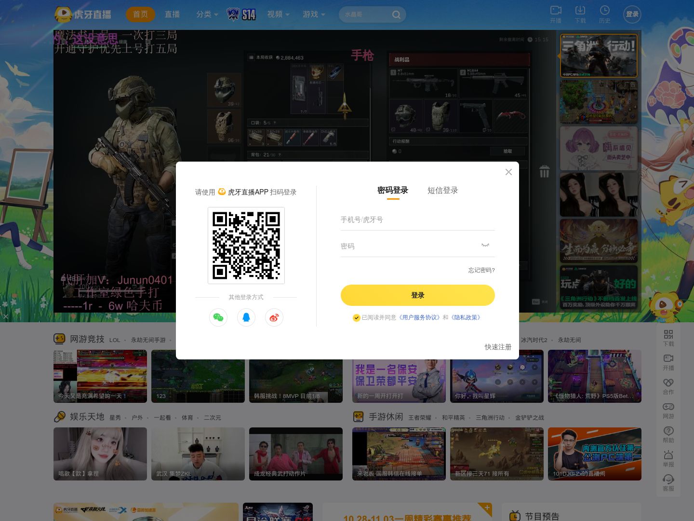Image resolution: width=694 pixels, height=521 pixels.
Task: Click the 永劫无间手游 tag
Action: [x=148, y=340]
